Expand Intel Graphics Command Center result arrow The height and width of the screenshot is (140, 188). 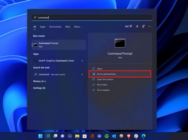[82, 61]
